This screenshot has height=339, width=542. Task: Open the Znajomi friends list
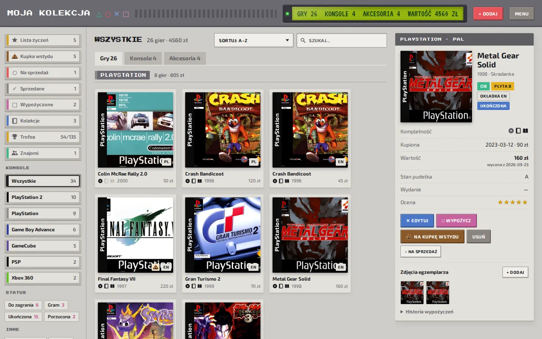click(x=43, y=153)
